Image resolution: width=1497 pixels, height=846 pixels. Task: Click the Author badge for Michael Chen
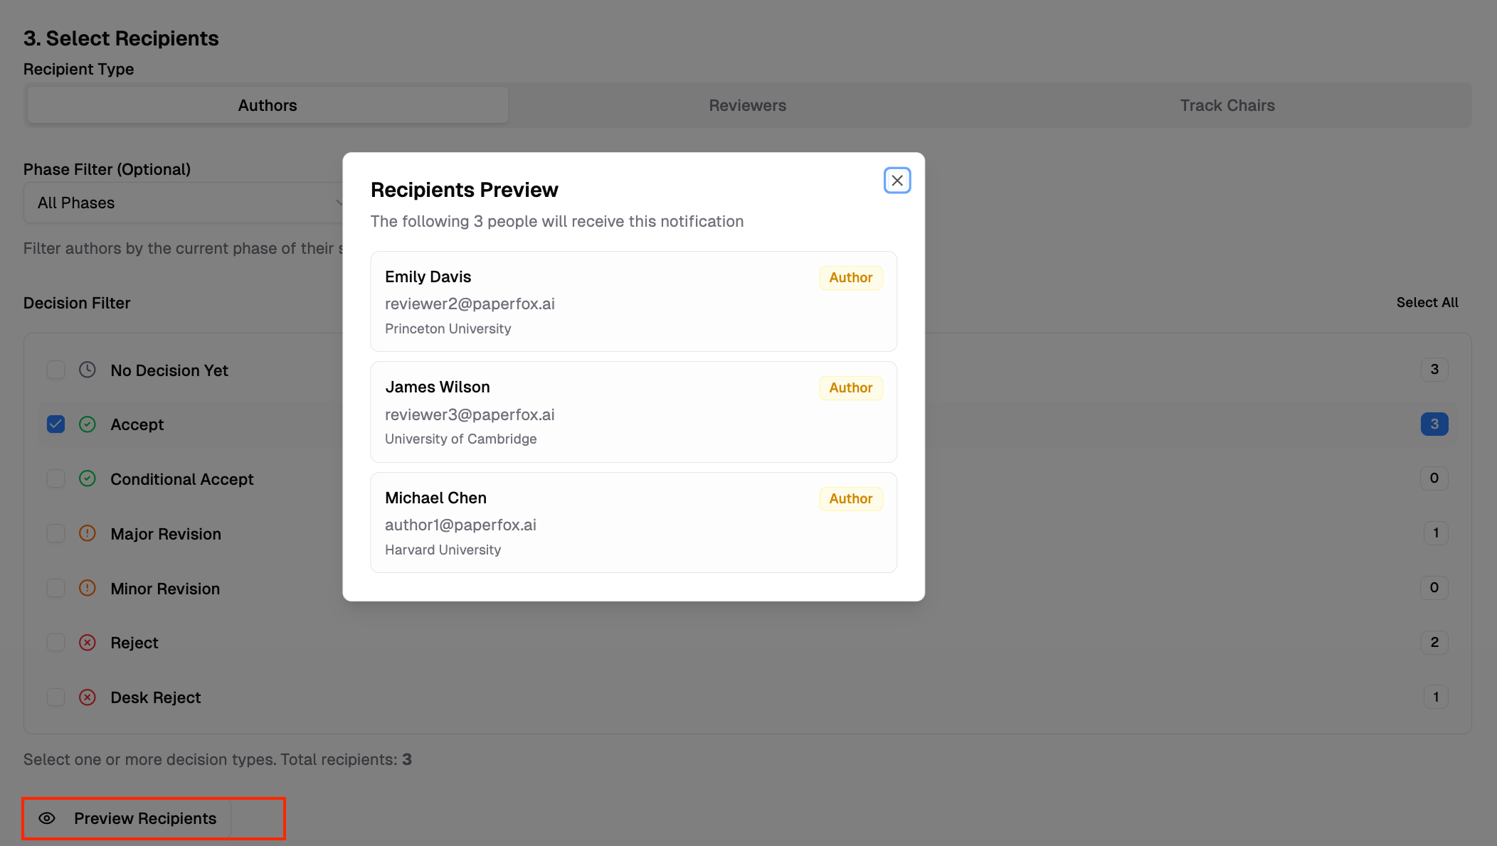850,498
